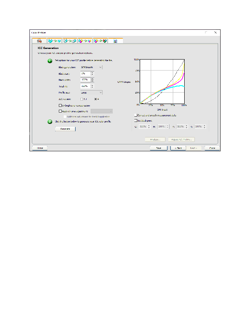
Task: Open the printer setup tab icon
Action: click(x=39, y=41)
